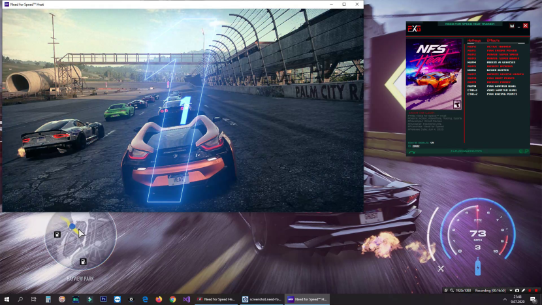Click the Windows Start button
The image size is (542, 305).
[x=7, y=299]
